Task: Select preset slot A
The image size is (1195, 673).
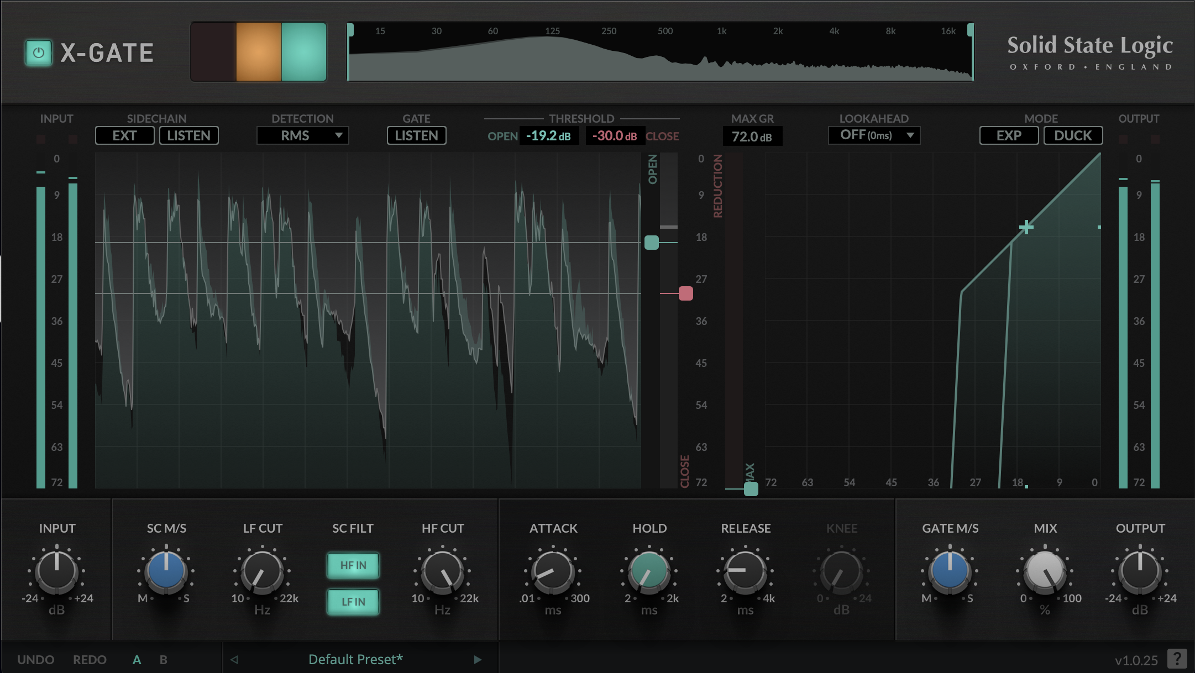Action: click(137, 659)
